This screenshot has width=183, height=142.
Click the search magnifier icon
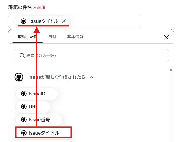pyautogui.click(x=22, y=56)
